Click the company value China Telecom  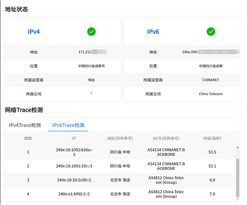[x=211, y=94]
